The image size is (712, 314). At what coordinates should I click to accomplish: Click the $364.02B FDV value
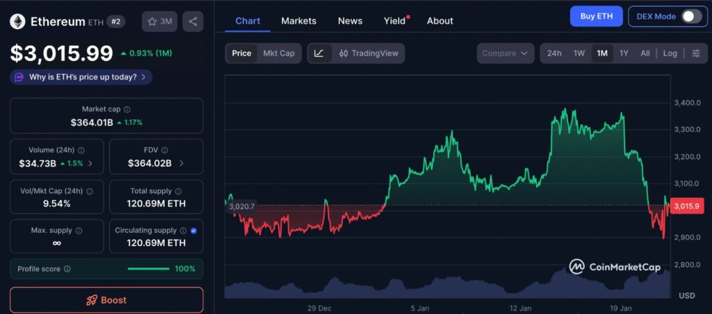(x=150, y=163)
